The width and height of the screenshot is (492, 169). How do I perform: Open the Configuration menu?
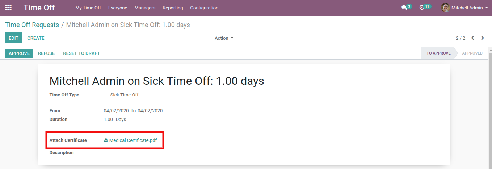(x=204, y=8)
